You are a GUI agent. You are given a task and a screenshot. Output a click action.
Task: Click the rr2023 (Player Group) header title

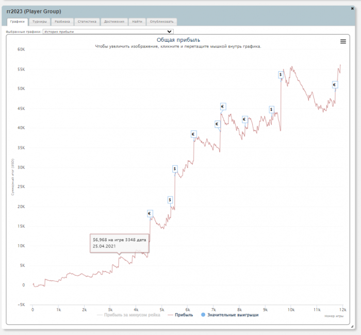tap(34, 11)
